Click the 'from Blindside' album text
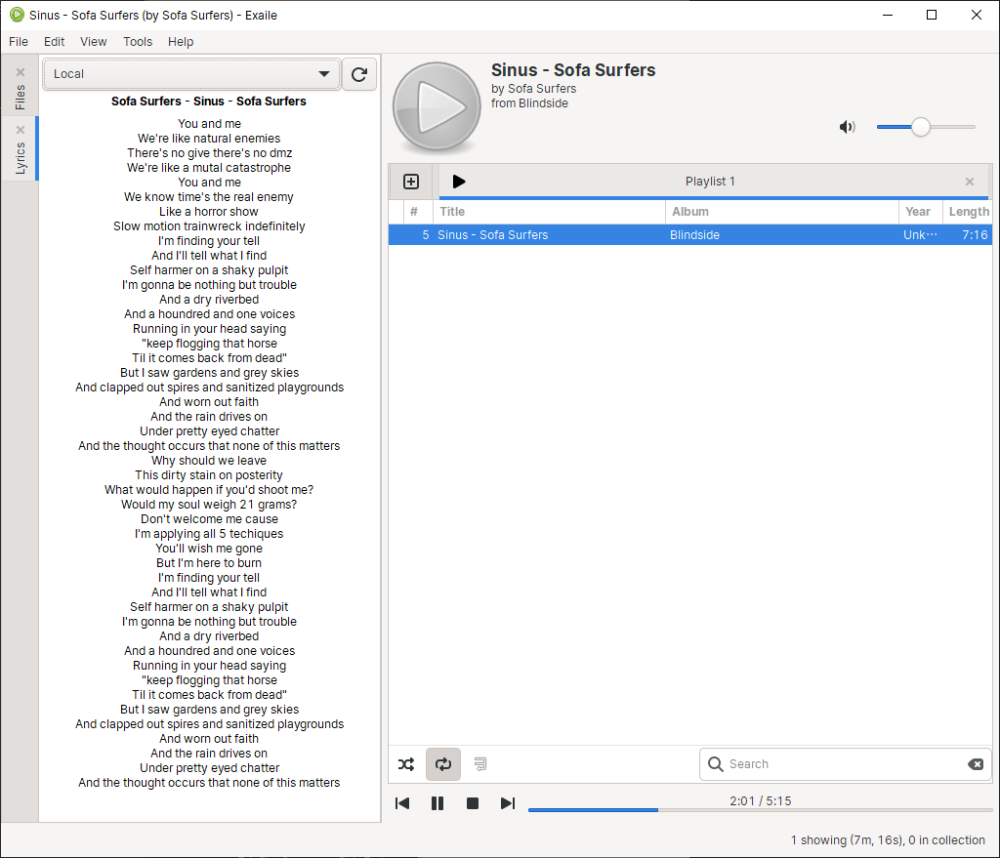1000x858 pixels. coord(529,103)
